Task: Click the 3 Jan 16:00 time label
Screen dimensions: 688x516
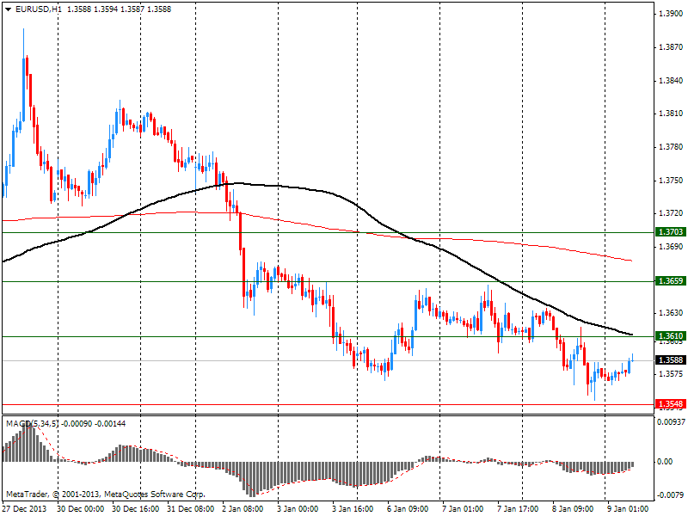Action: [x=353, y=509]
